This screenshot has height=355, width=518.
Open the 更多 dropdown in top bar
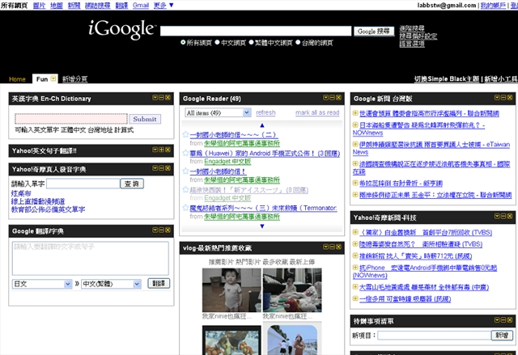tap(163, 6)
